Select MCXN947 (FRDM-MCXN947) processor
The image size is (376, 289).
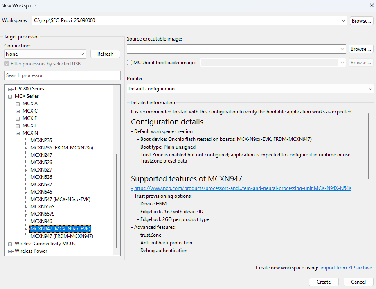point(61,236)
